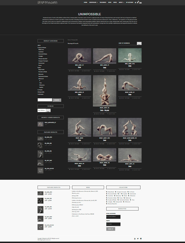Viewport: 185px width, 243px height.
Task: Open the first sidebar featured product thumbnail
Action: click(x=40, y=138)
